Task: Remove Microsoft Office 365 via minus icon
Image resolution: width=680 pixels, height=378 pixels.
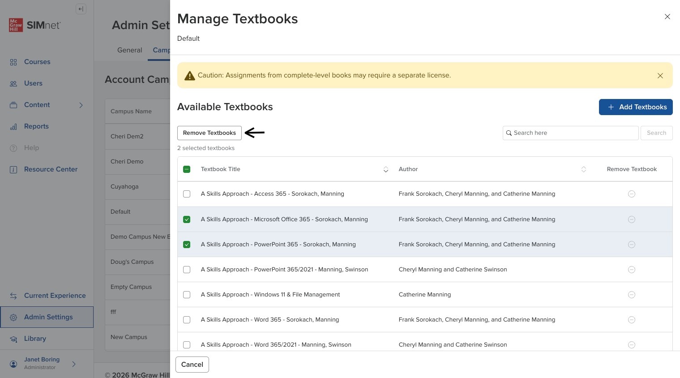Action: click(632, 219)
